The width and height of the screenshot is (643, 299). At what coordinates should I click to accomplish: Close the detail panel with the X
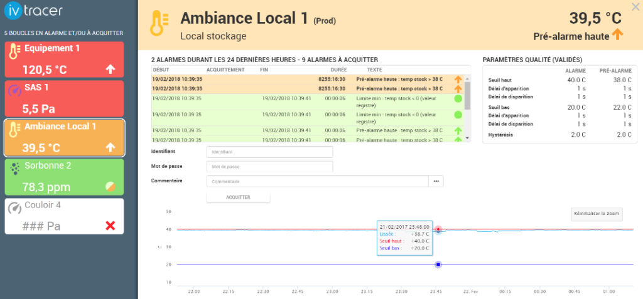coord(635,6)
